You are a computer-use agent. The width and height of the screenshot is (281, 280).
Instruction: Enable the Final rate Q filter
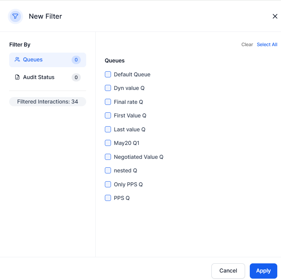point(108,101)
